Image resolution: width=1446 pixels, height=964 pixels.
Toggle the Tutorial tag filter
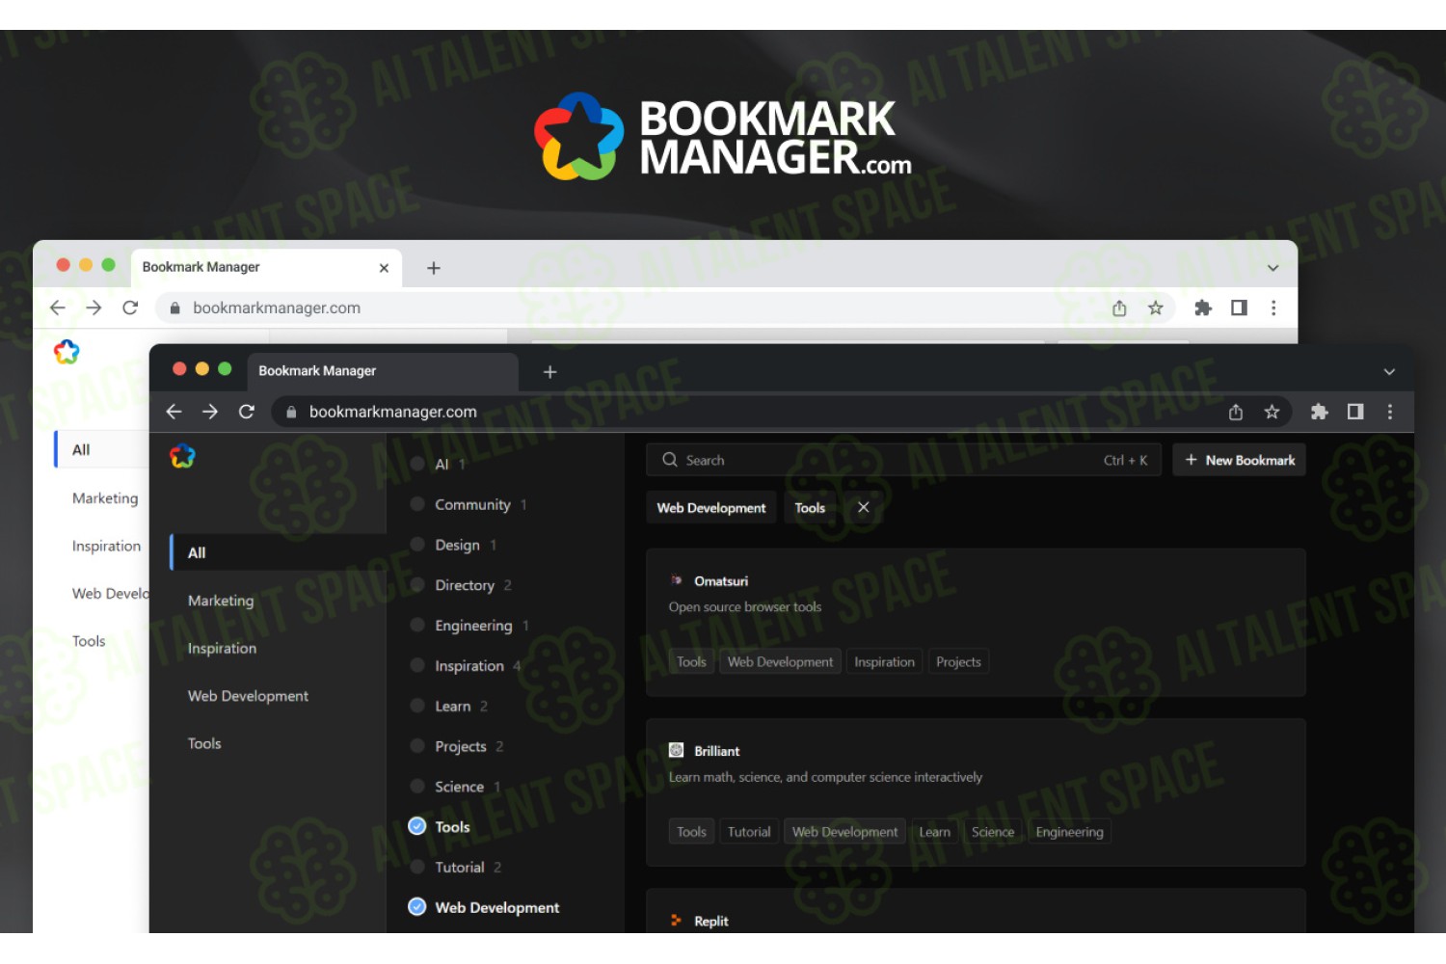[417, 867]
